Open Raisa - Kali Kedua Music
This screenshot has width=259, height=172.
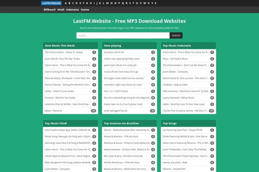point(175,59)
